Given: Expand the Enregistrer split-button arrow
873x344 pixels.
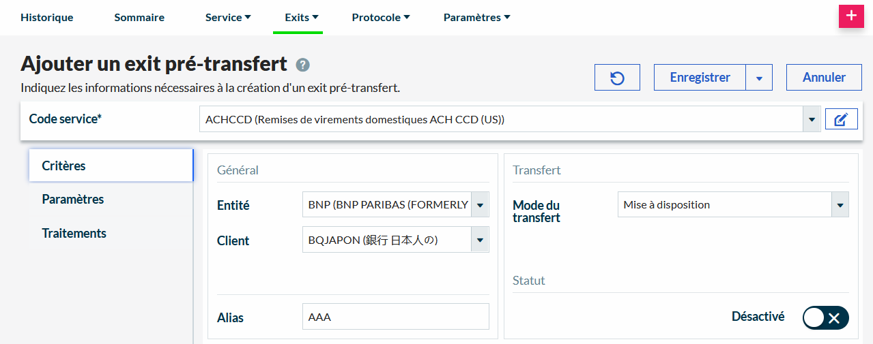Looking at the screenshot, I should (x=759, y=78).
